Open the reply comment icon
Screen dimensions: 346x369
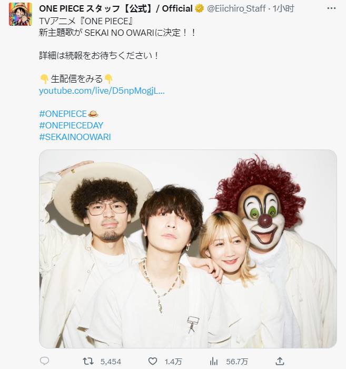point(44,361)
